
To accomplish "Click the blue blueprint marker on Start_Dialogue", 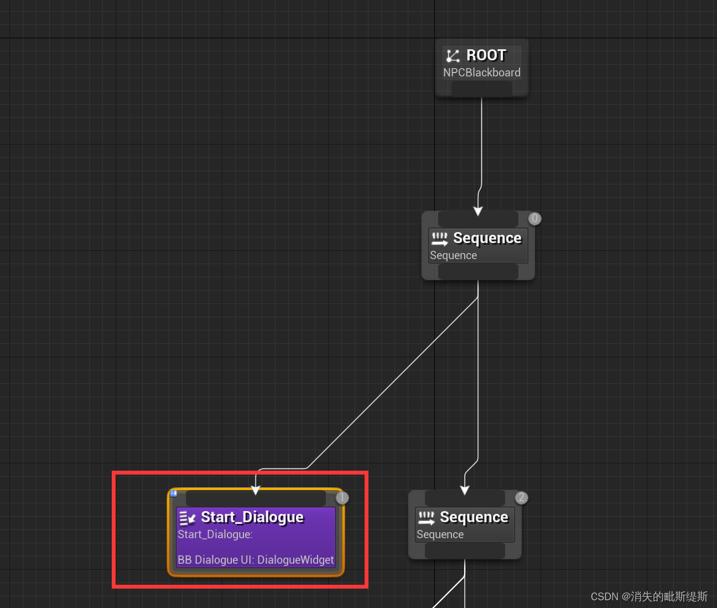I will pyautogui.click(x=174, y=493).
